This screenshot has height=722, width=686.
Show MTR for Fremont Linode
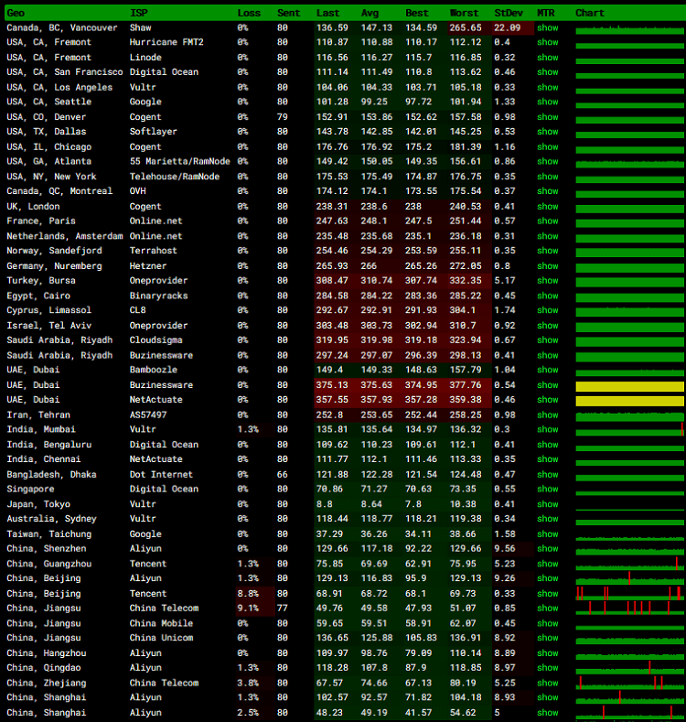point(547,57)
